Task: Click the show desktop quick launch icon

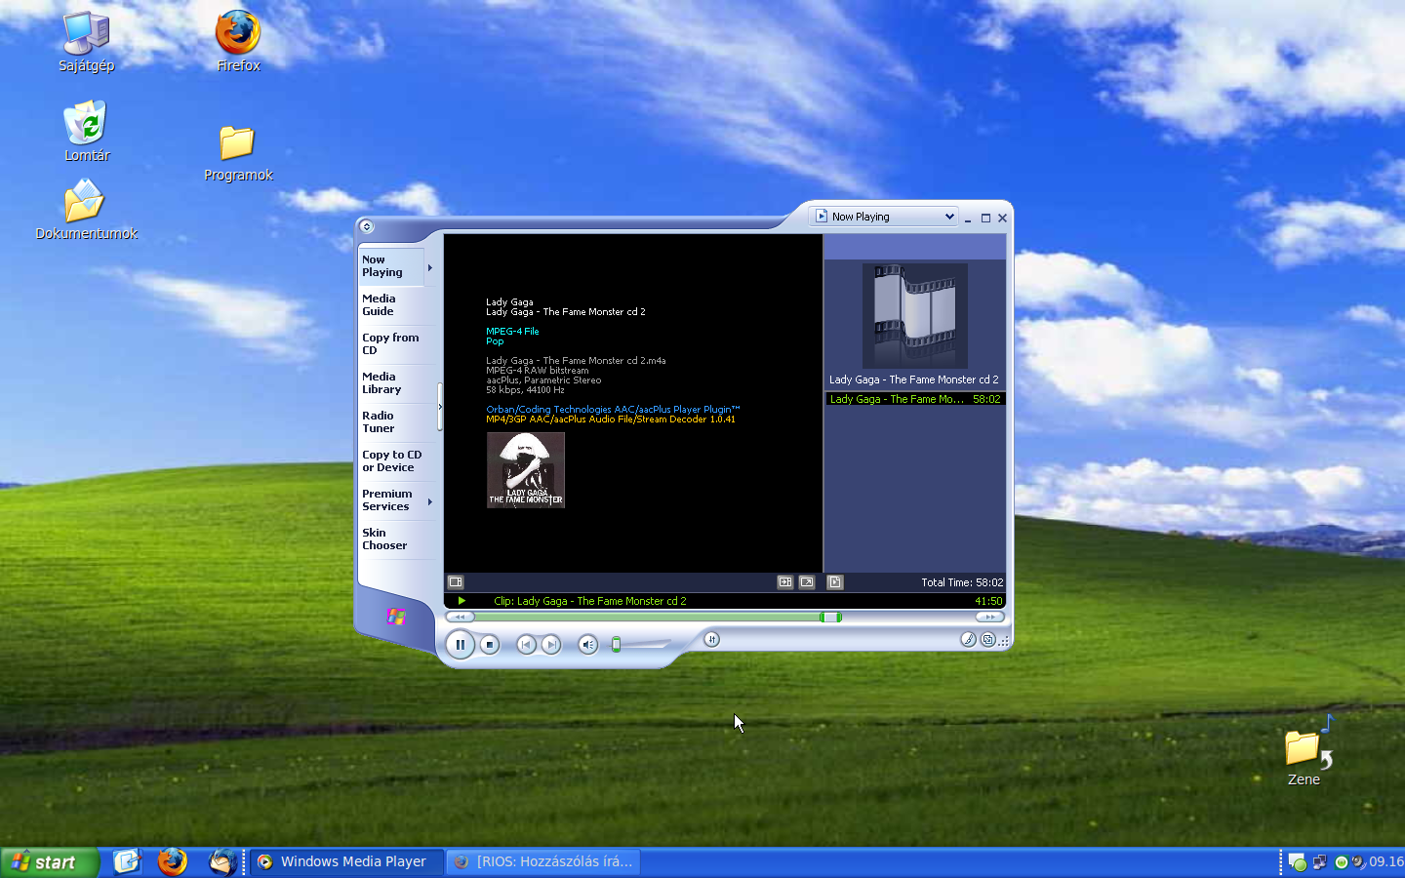Action: pyautogui.click(x=127, y=861)
